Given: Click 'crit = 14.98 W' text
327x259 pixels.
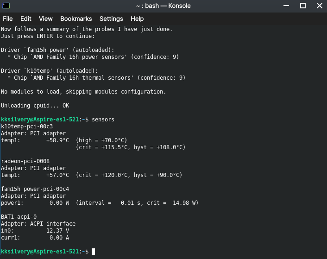Looking at the screenshot, I should (171, 203).
